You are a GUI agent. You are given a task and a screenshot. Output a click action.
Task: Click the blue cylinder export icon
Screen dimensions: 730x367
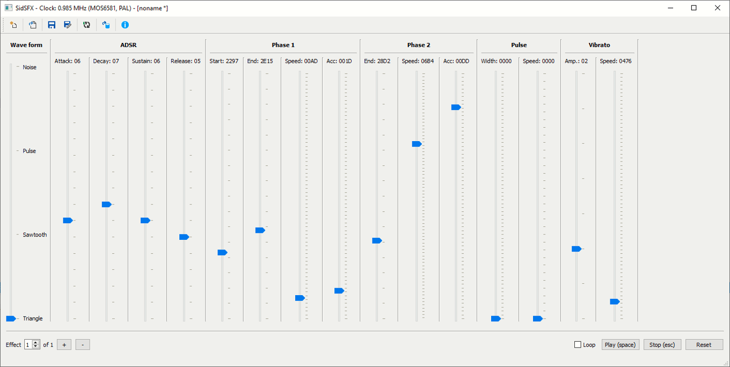(x=106, y=25)
